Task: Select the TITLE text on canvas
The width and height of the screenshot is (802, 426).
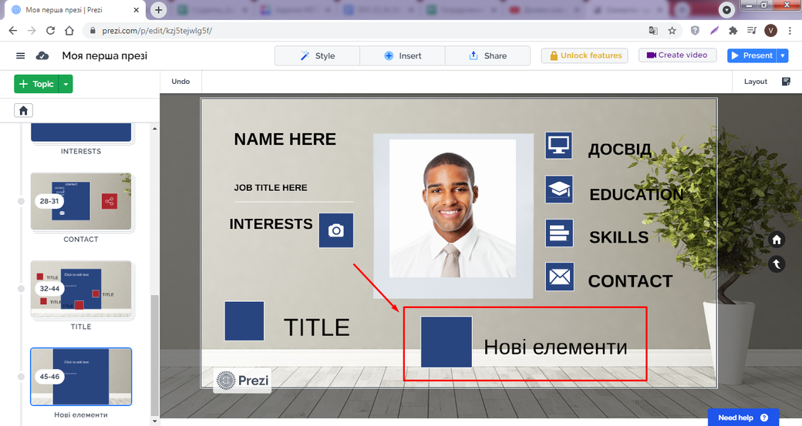Action: 317,327
